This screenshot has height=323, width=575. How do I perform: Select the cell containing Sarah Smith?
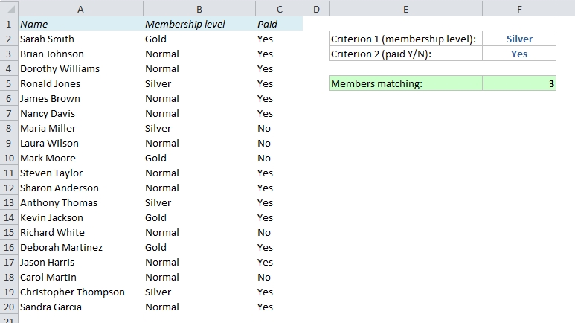point(80,39)
